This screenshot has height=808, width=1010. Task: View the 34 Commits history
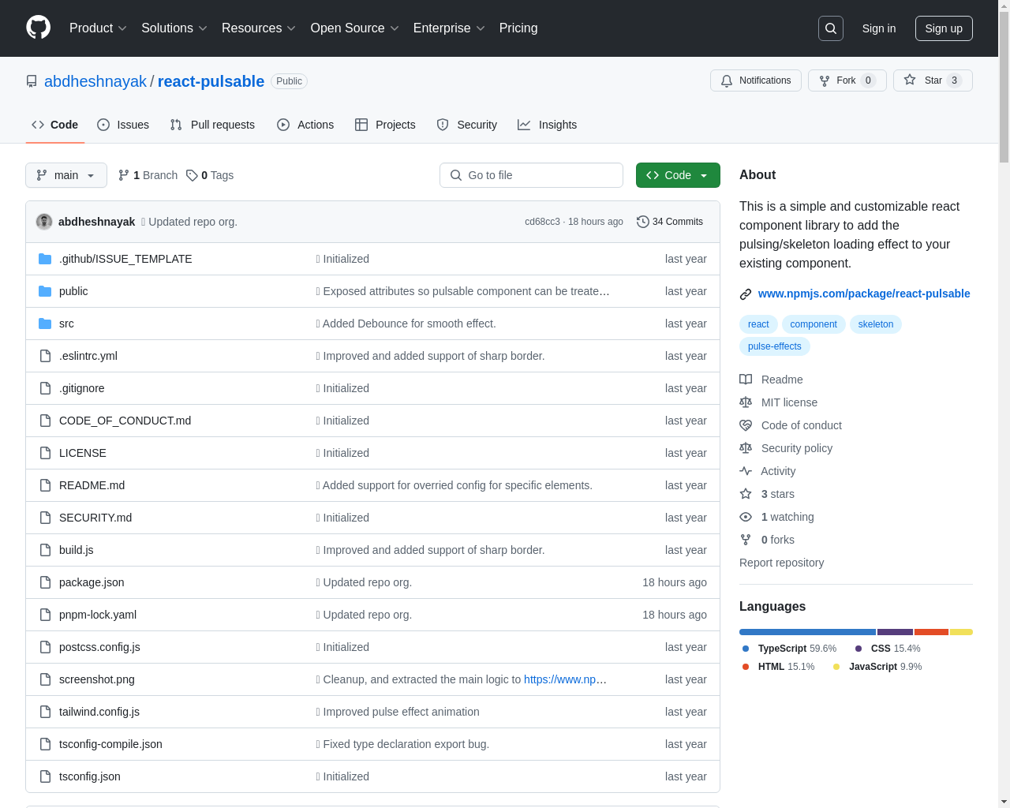pyautogui.click(x=670, y=222)
